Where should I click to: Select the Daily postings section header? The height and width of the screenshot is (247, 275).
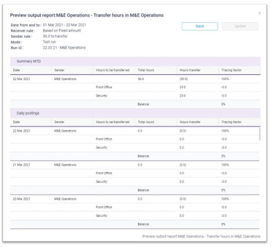[25, 113]
